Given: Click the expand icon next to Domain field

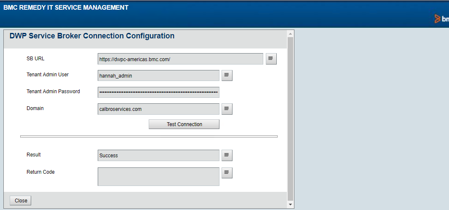Looking at the screenshot, I should pos(227,109).
